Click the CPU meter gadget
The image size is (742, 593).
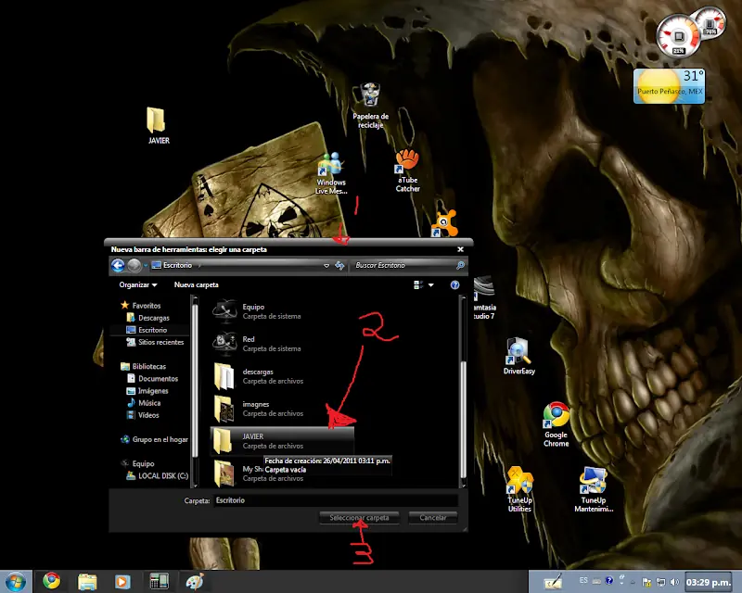coord(679,36)
